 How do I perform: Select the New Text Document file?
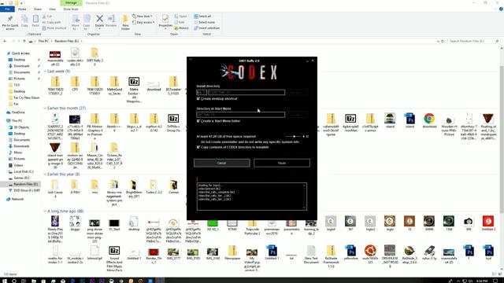click(311, 255)
